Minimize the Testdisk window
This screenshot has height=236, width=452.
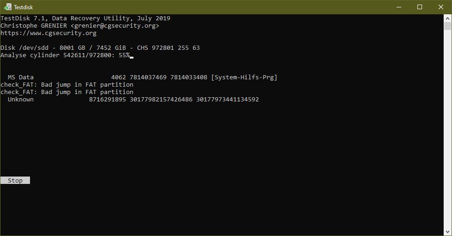click(399, 7)
